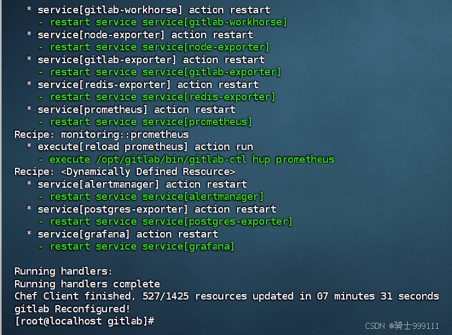Click the line 'Recipe: monitoring::prometheus'
Screen dimensions: 452x335
tap(102, 135)
